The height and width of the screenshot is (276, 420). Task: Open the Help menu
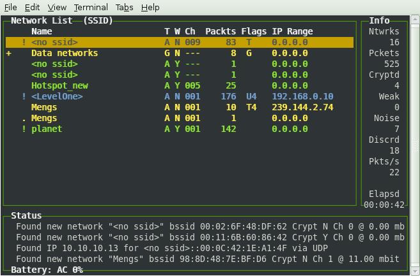[150, 7]
